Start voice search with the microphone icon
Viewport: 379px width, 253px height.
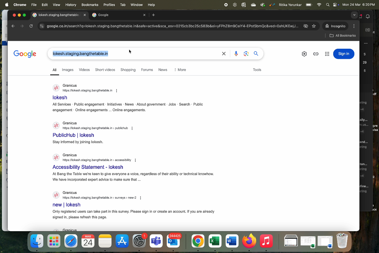point(236,54)
